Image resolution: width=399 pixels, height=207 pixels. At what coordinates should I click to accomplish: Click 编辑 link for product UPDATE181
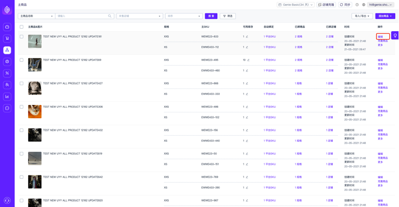(x=380, y=36)
